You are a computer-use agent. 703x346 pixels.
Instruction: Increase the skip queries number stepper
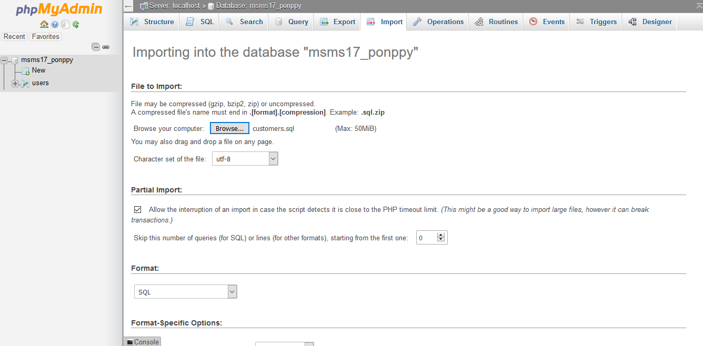[x=441, y=235]
